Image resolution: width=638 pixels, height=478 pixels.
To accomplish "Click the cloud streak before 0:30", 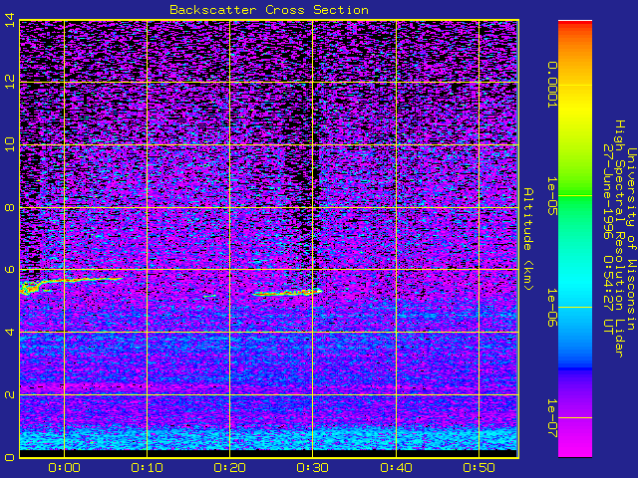I will click(x=287, y=292).
